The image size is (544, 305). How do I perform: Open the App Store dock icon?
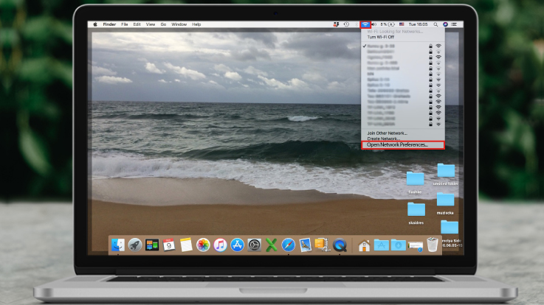[237, 245]
